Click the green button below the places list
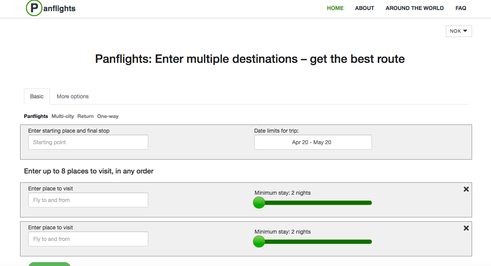 pos(49,264)
